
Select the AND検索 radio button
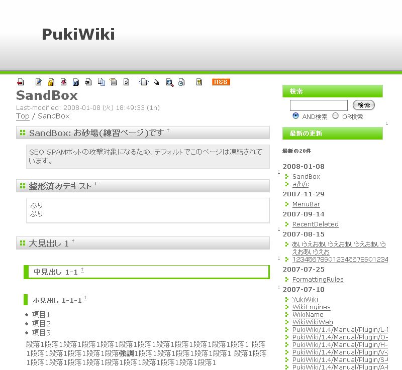tap(295, 116)
